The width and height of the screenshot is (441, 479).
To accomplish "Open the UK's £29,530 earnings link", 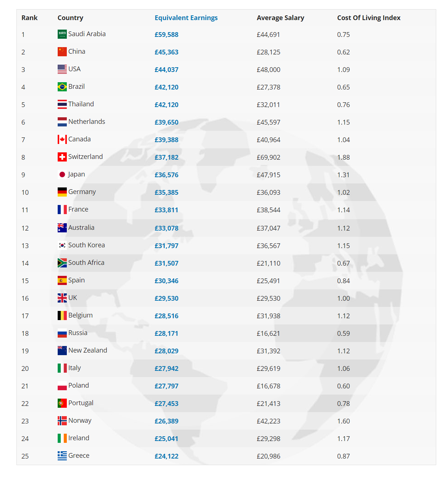I will pos(166,299).
